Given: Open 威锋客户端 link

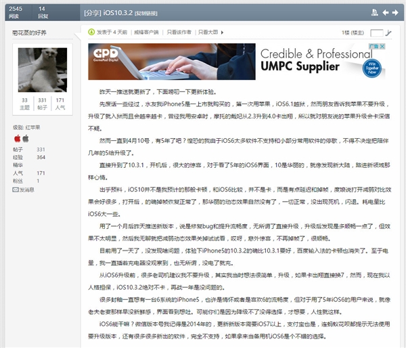Looking at the screenshot, I should coord(143,32).
